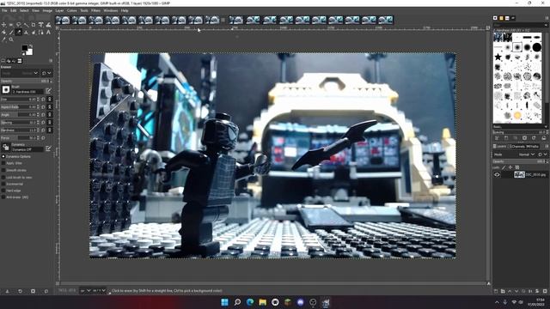Screen dimensions: 550x309
Task: Adjust the Hardness slider in tool options
Action: pos(20,130)
